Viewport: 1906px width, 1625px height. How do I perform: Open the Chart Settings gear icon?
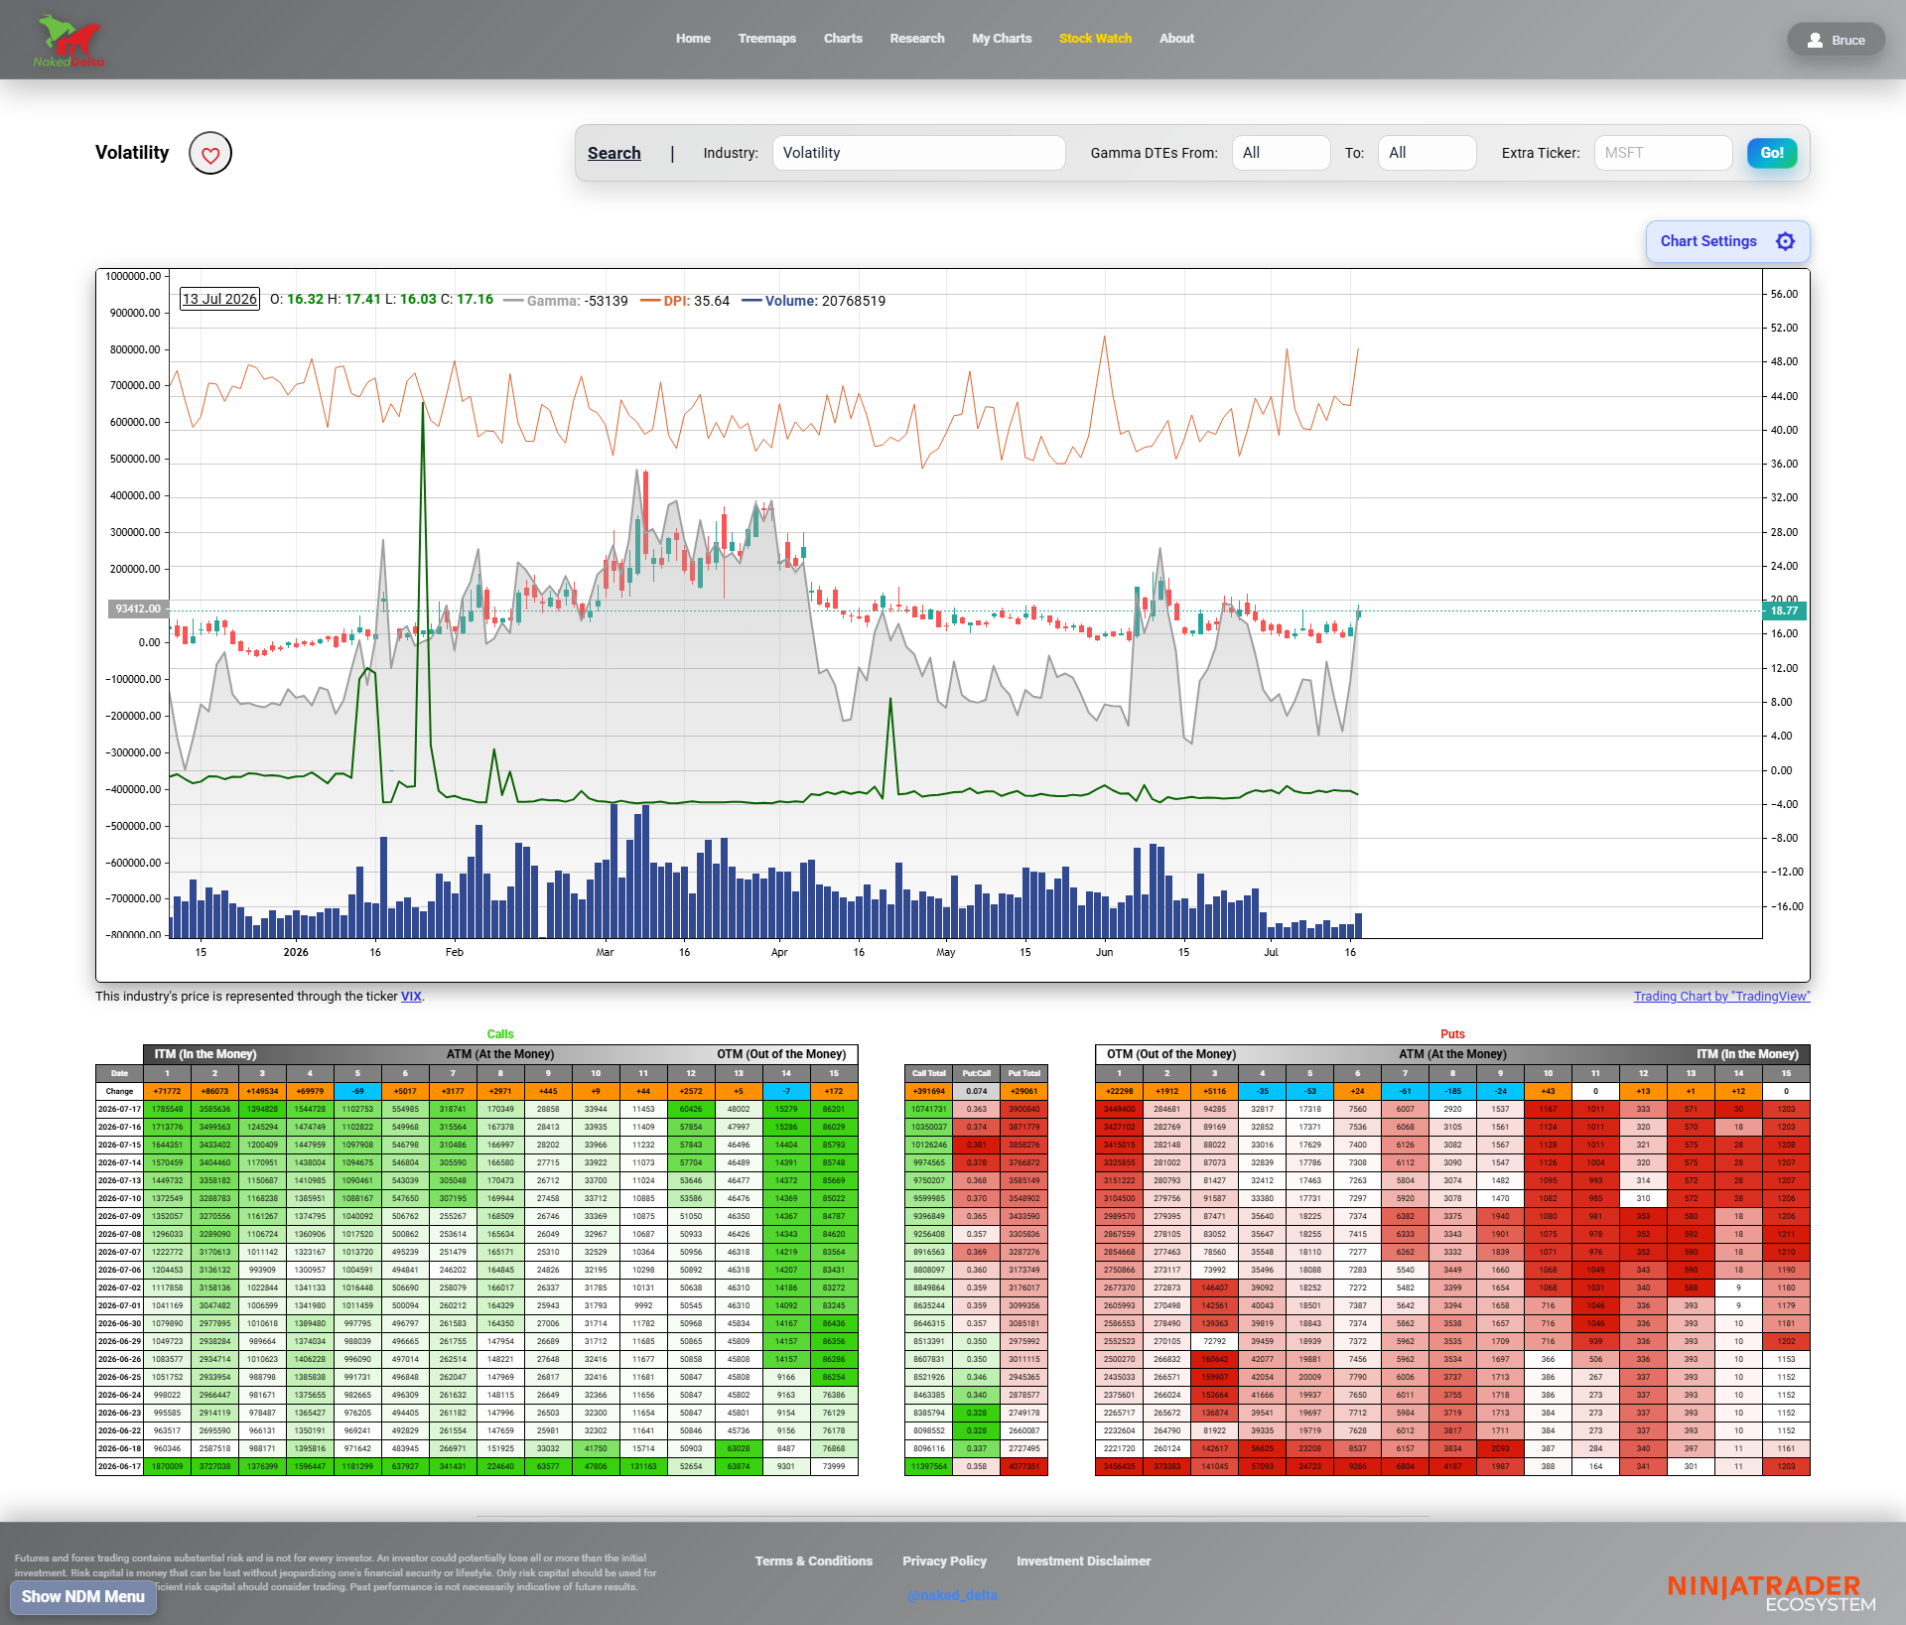[1785, 241]
